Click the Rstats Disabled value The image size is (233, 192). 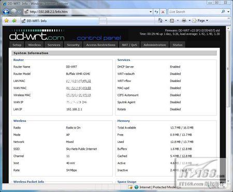pos(176,109)
